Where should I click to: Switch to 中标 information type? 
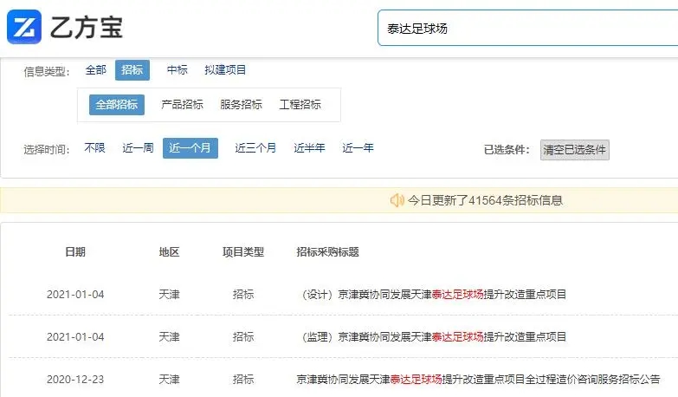click(x=178, y=69)
